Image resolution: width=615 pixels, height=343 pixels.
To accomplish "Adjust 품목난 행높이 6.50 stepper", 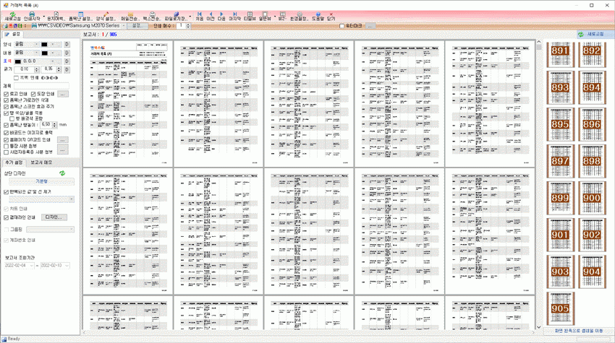I will [x=54, y=124].
